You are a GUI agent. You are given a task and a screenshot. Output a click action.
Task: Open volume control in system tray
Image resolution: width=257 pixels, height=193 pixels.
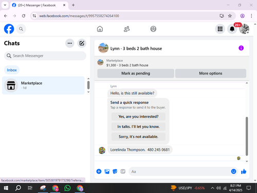pos(218,188)
